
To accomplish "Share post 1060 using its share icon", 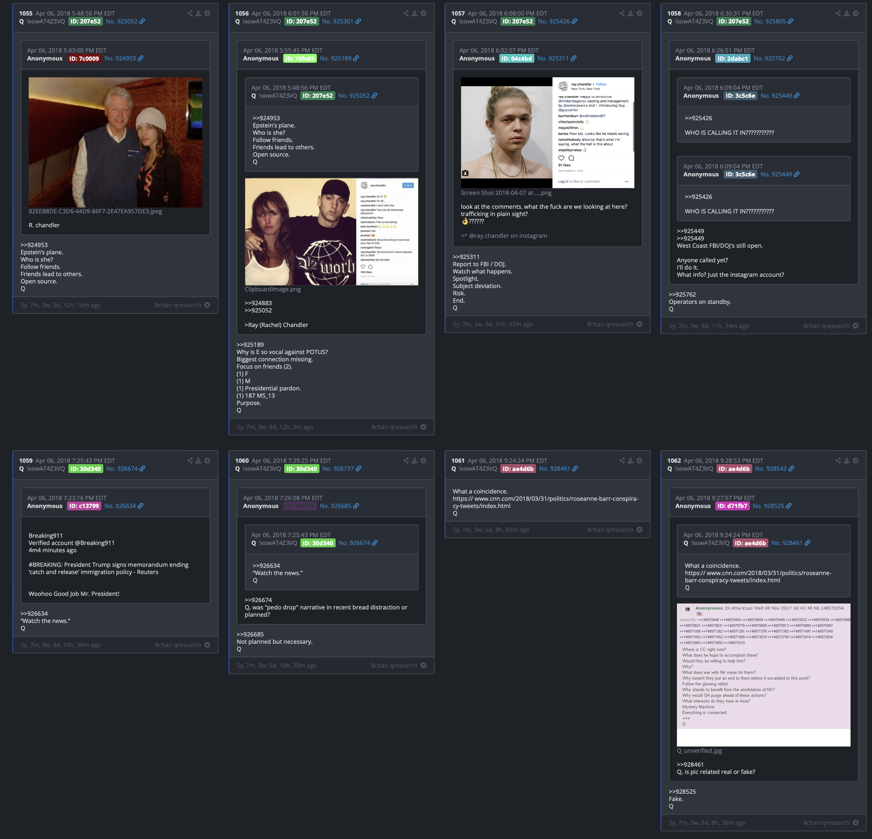I will pos(406,460).
